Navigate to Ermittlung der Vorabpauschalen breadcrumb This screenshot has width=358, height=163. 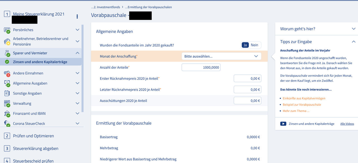148,7
